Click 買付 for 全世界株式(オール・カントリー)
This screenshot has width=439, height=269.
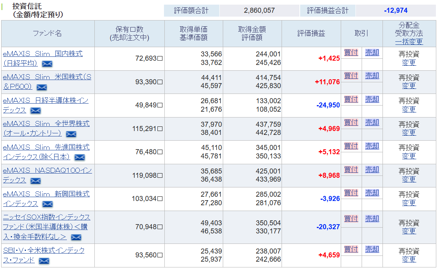(351, 123)
